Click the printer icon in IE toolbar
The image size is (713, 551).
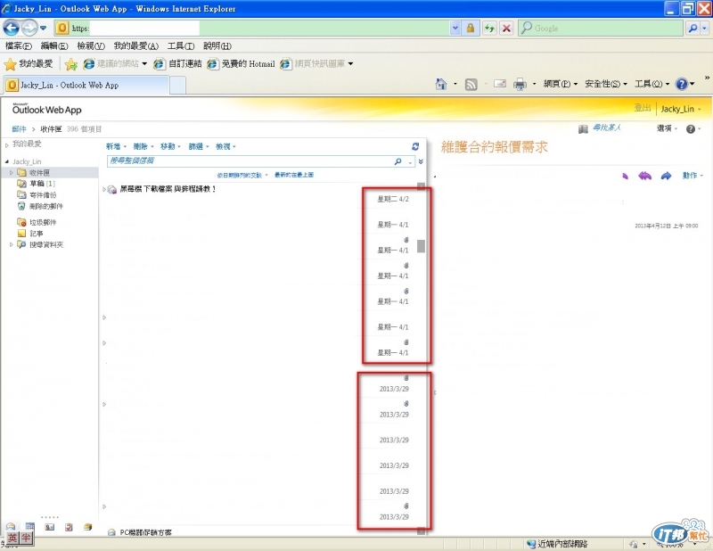(x=520, y=84)
